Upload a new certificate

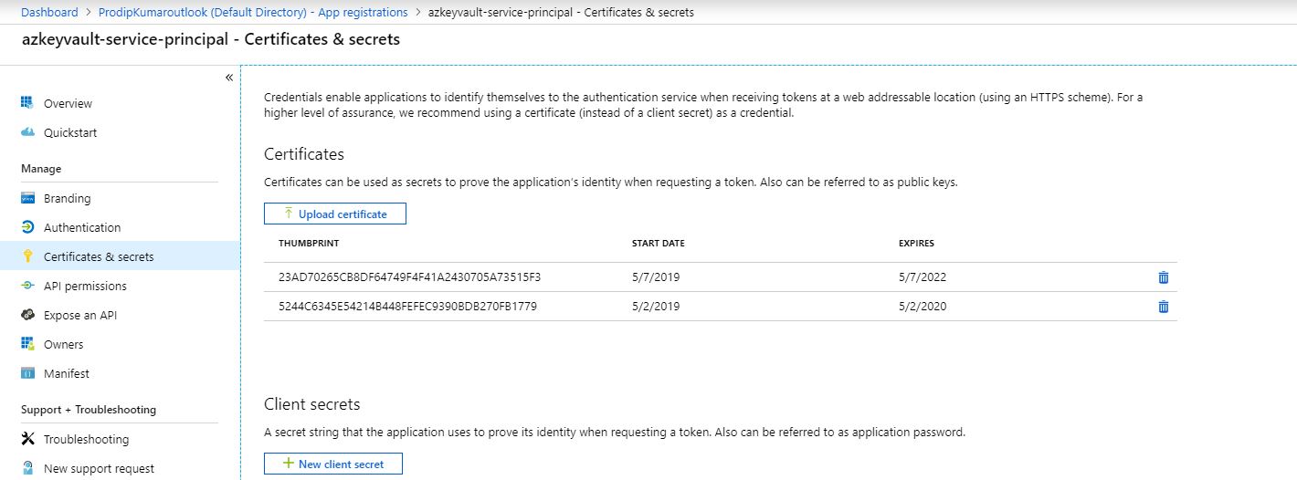(335, 214)
